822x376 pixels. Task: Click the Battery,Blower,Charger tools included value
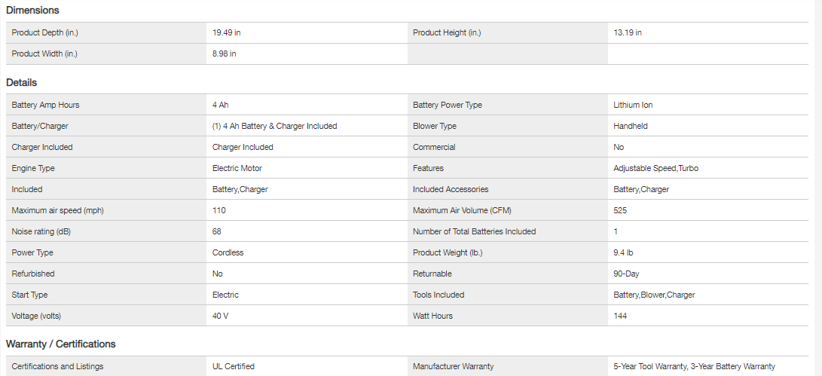[654, 295]
